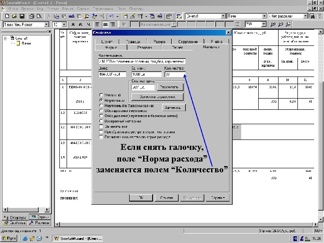
Task: Print using the printer toolbar icon
Action: click(x=31, y=16)
